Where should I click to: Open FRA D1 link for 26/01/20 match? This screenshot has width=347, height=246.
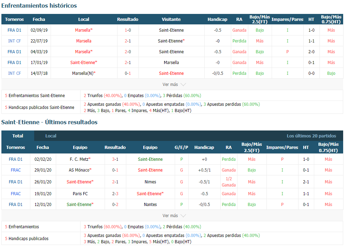(16, 182)
